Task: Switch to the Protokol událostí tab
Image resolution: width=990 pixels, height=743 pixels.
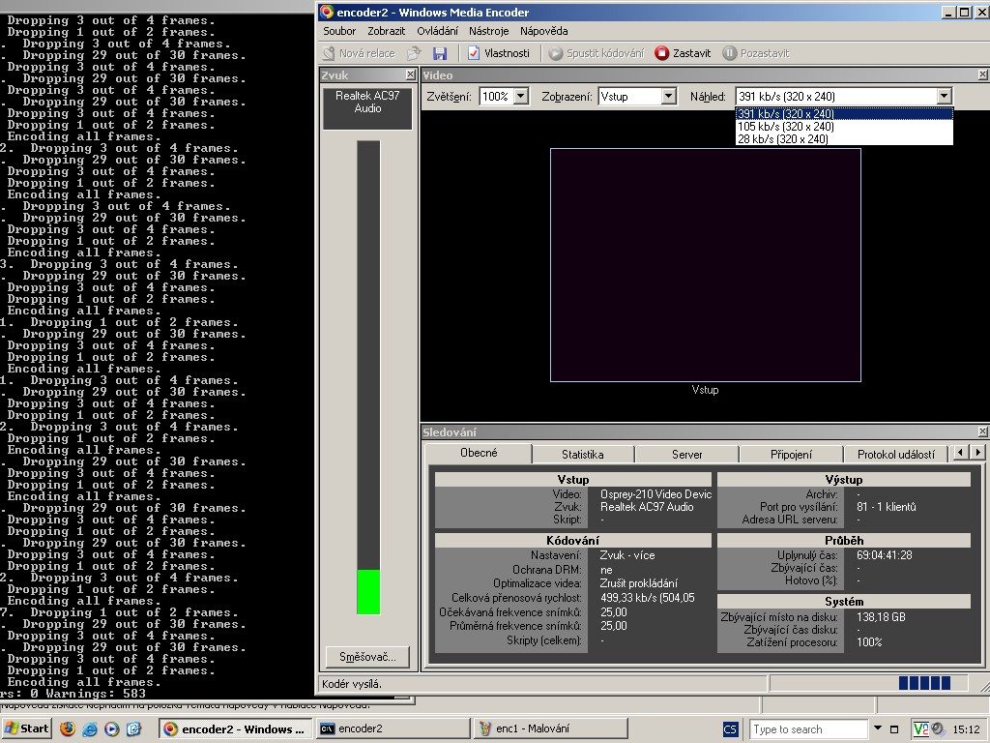Action: coord(896,455)
